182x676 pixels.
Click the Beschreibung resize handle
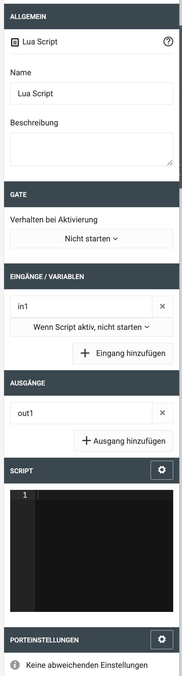tap(170, 163)
